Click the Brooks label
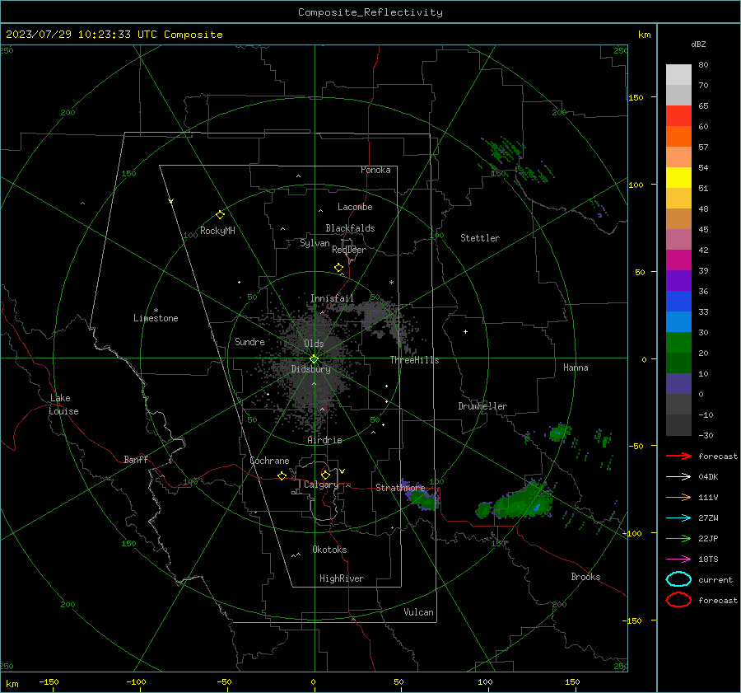 (x=585, y=577)
